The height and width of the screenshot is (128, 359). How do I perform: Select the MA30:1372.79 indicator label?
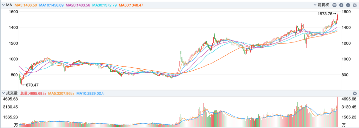(x=105, y=5)
